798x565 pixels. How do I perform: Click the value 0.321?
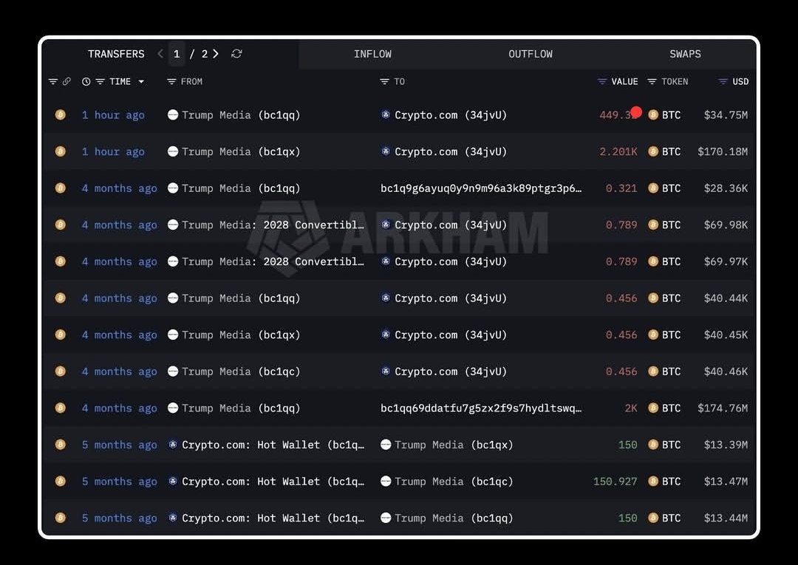tap(621, 188)
